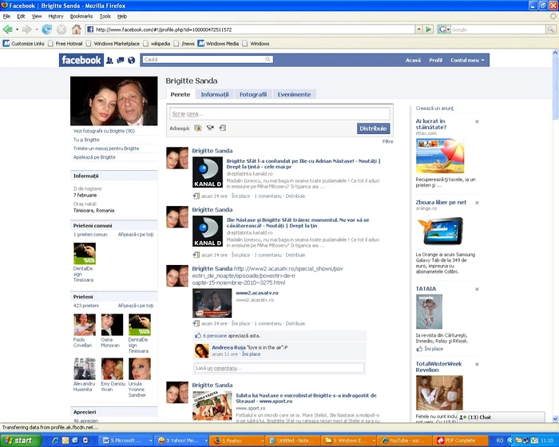The image size is (559, 447).
Task: Click the green Go arrow beside URL bar
Action: point(429,30)
